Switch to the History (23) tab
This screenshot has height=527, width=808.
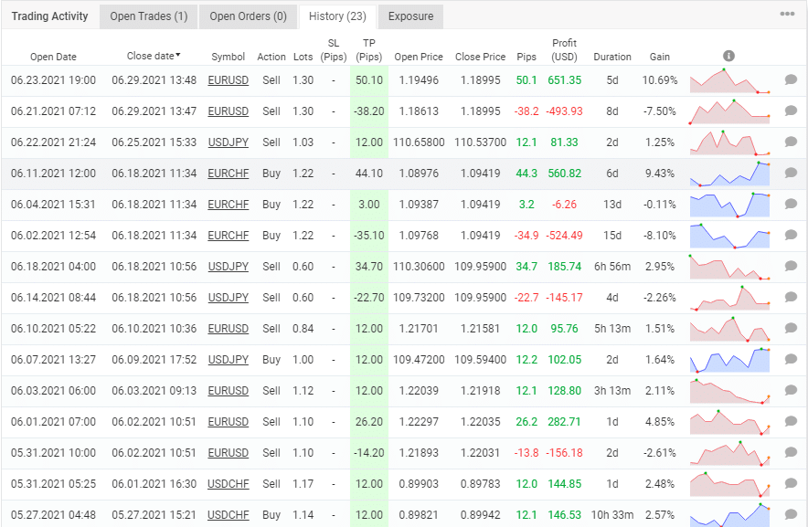point(336,16)
